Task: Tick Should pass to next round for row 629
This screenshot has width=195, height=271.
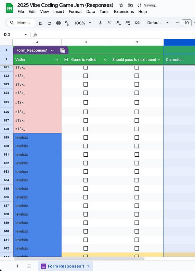Action: (x=137, y=137)
